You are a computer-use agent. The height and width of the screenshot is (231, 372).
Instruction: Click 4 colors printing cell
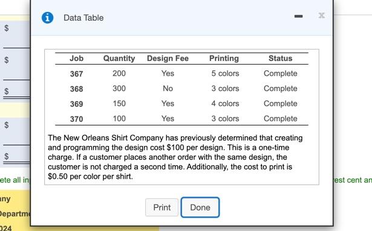pos(225,103)
